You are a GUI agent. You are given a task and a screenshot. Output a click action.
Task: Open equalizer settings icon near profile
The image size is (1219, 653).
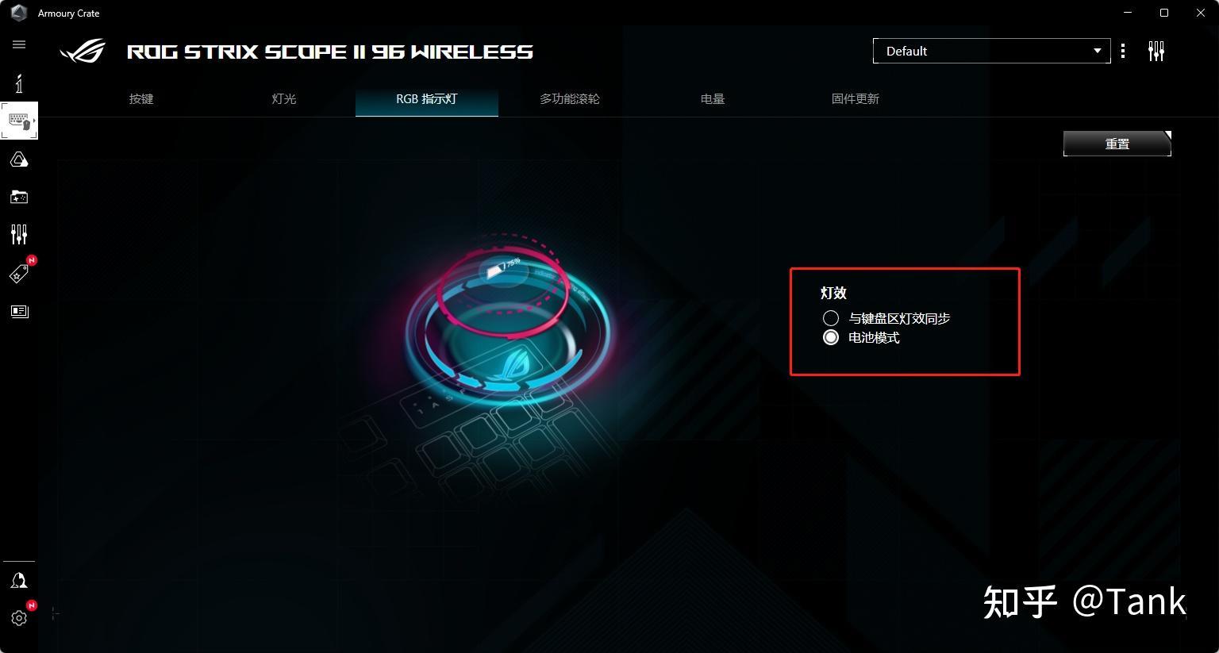1156,52
